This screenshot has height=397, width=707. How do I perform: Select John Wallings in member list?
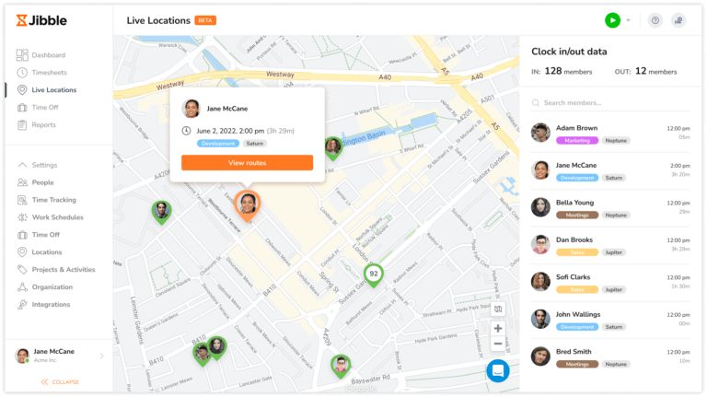pos(610,321)
